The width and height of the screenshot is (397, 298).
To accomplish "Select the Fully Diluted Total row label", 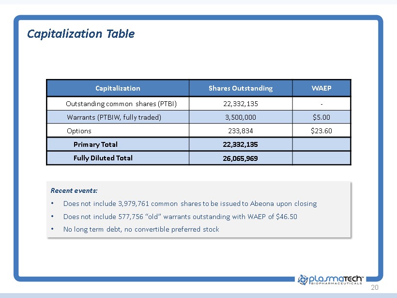I will click(103, 158).
